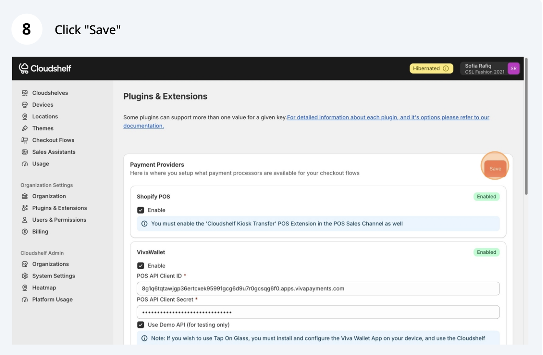Click the Hibernated status badge
The width and height of the screenshot is (543, 355).
click(x=431, y=68)
